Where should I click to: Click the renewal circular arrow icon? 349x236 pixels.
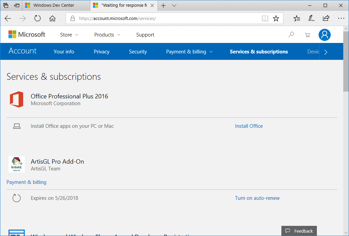tap(17, 198)
